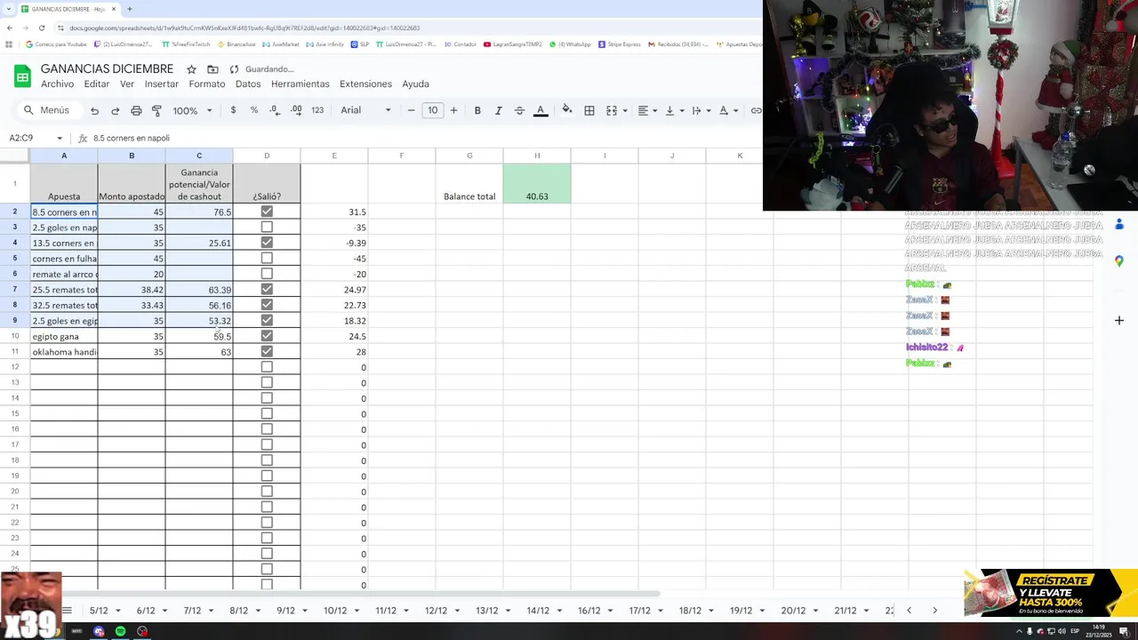1138x640 pixels.
Task: Open the all sheets list icon
Action: pyautogui.click(x=67, y=611)
